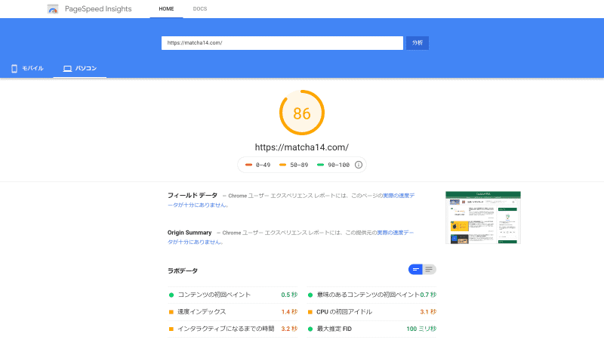Click the 0.5 秒 value
The width and height of the screenshot is (604, 340).
click(x=289, y=295)
